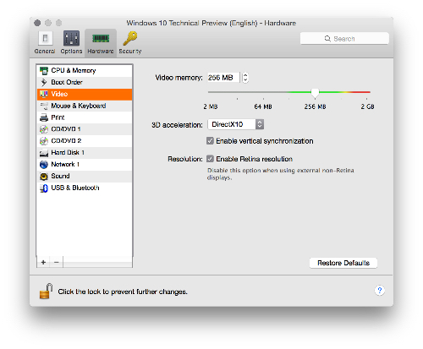The image size is (423, 349).
Task: Select the Hardware tab memory-chip icon
Action: pos(101,38)
